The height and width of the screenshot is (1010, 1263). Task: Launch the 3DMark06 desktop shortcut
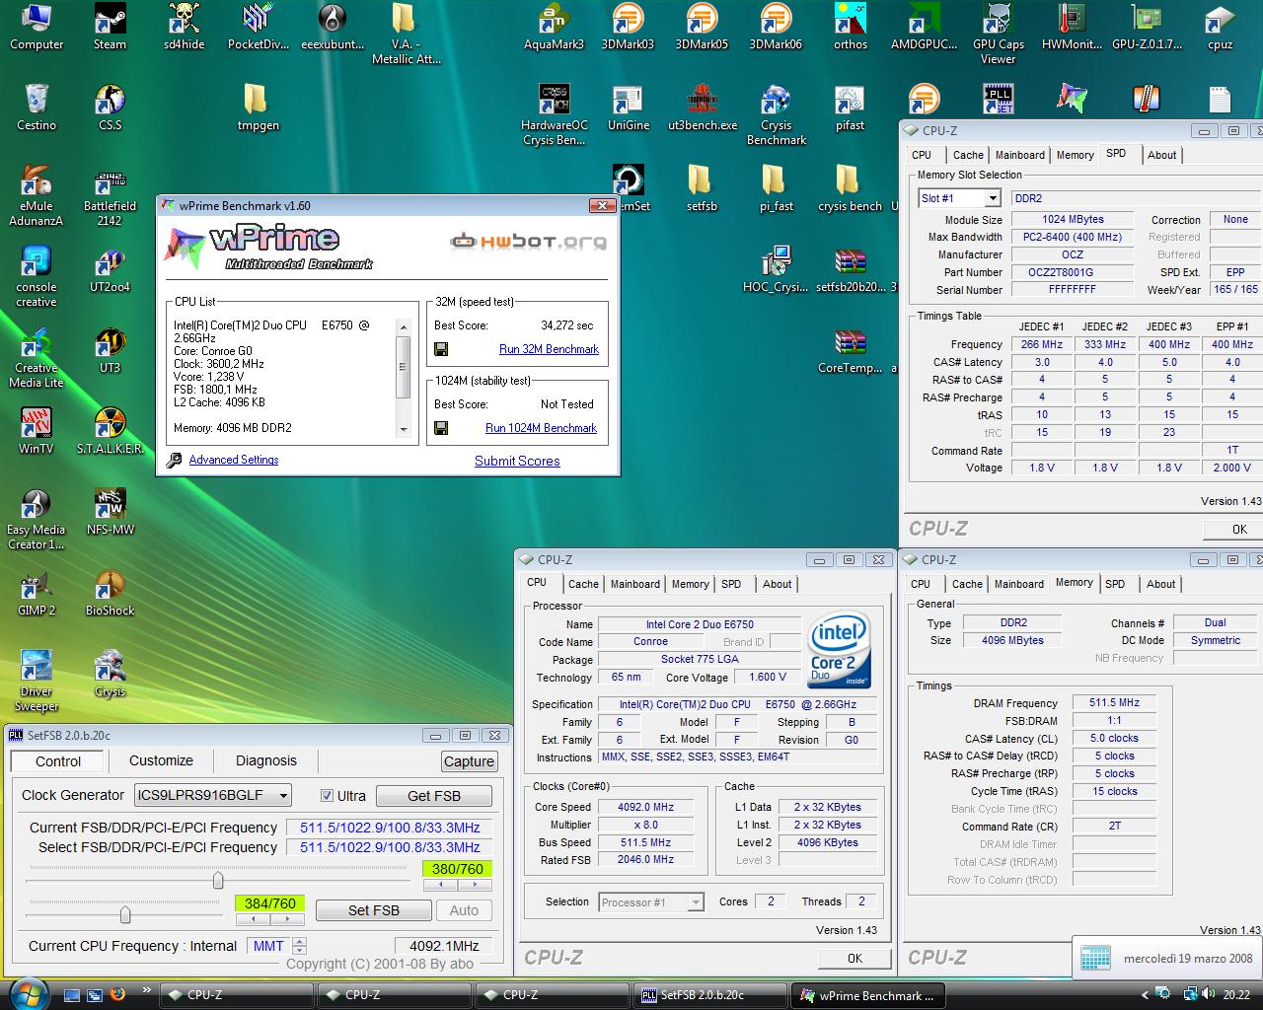tap(776, 27)
